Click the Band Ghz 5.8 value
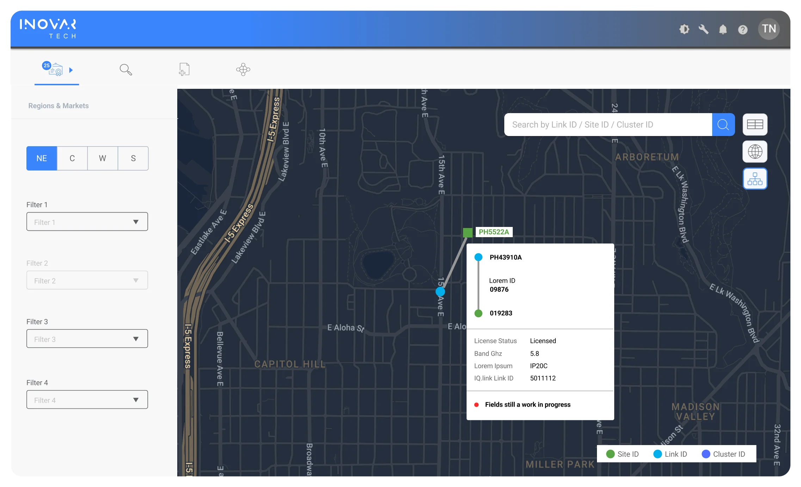 point(534,353)
